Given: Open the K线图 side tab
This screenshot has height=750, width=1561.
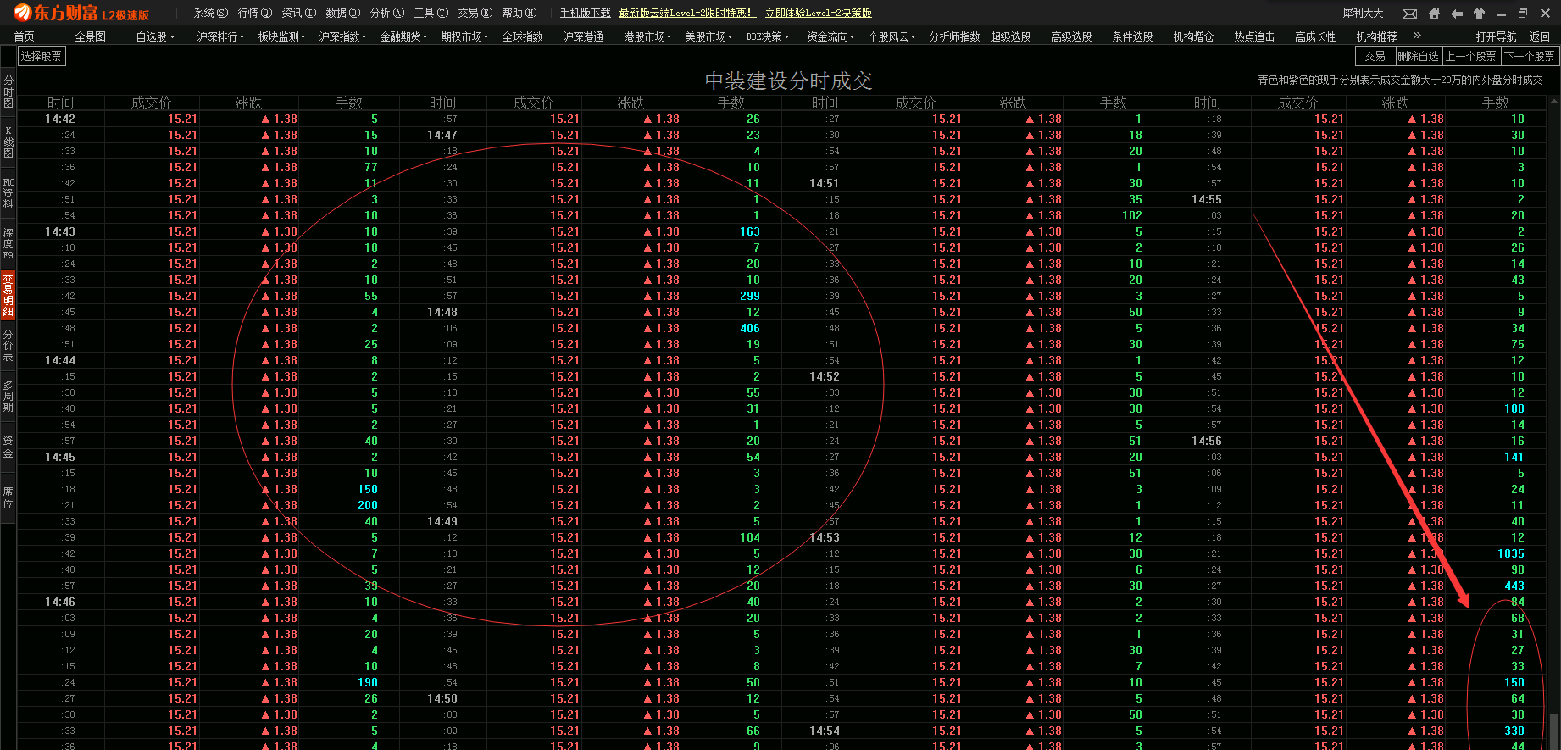Looking at the screenshot, I should tap(8, 142).
